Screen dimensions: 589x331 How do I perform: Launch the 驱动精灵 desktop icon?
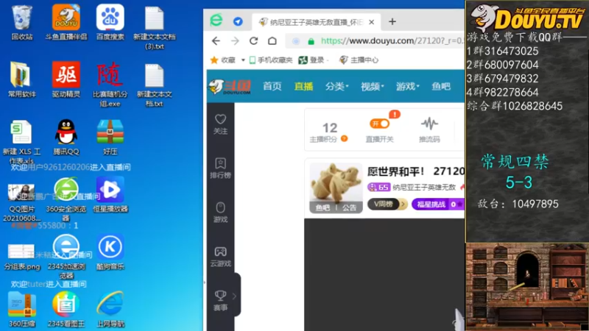coord(66,80)
